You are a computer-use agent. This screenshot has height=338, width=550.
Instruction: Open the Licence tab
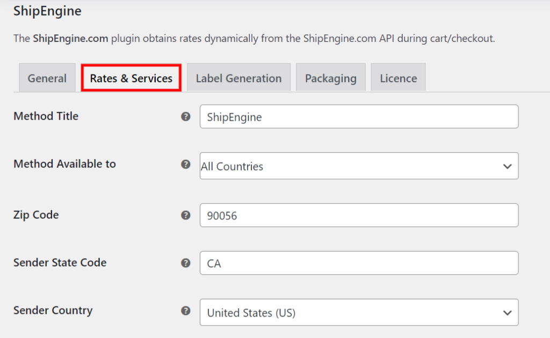click(x=398, y=78)
